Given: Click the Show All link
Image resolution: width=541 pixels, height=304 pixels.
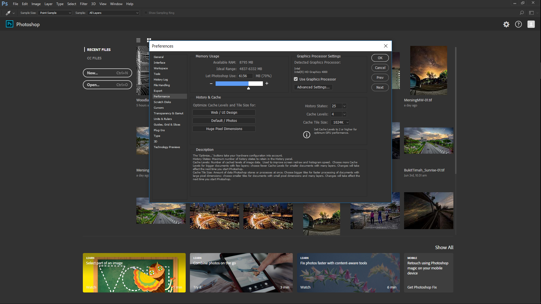Looking at the screenshot, I should click(x=444, y=247).
